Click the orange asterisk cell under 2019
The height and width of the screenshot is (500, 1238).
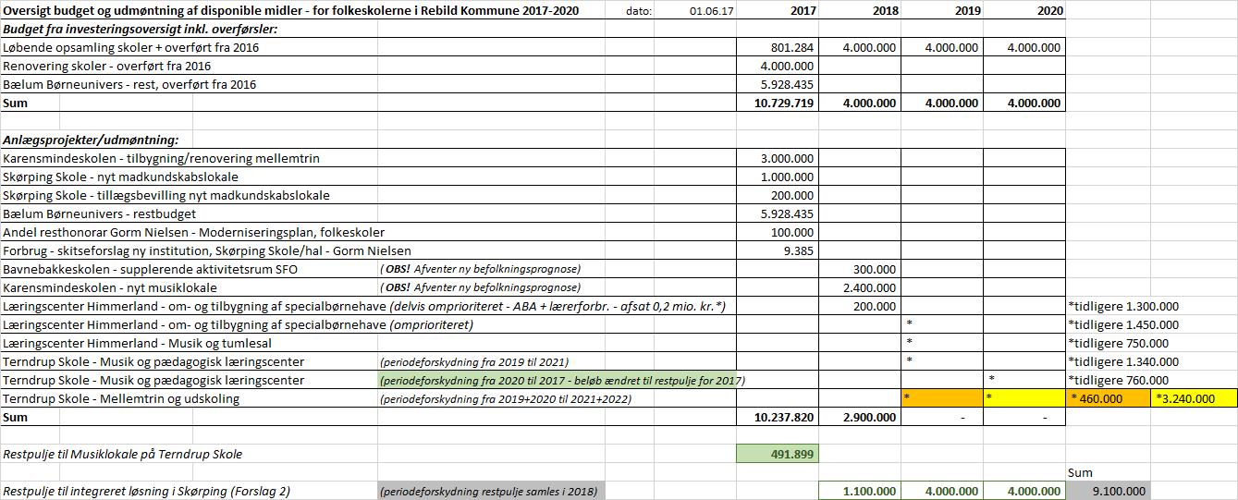942,398
